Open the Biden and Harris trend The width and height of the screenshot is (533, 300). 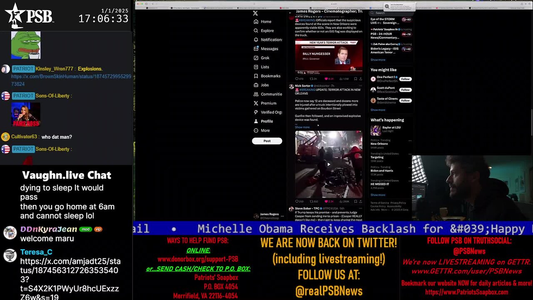coord(382,171)
